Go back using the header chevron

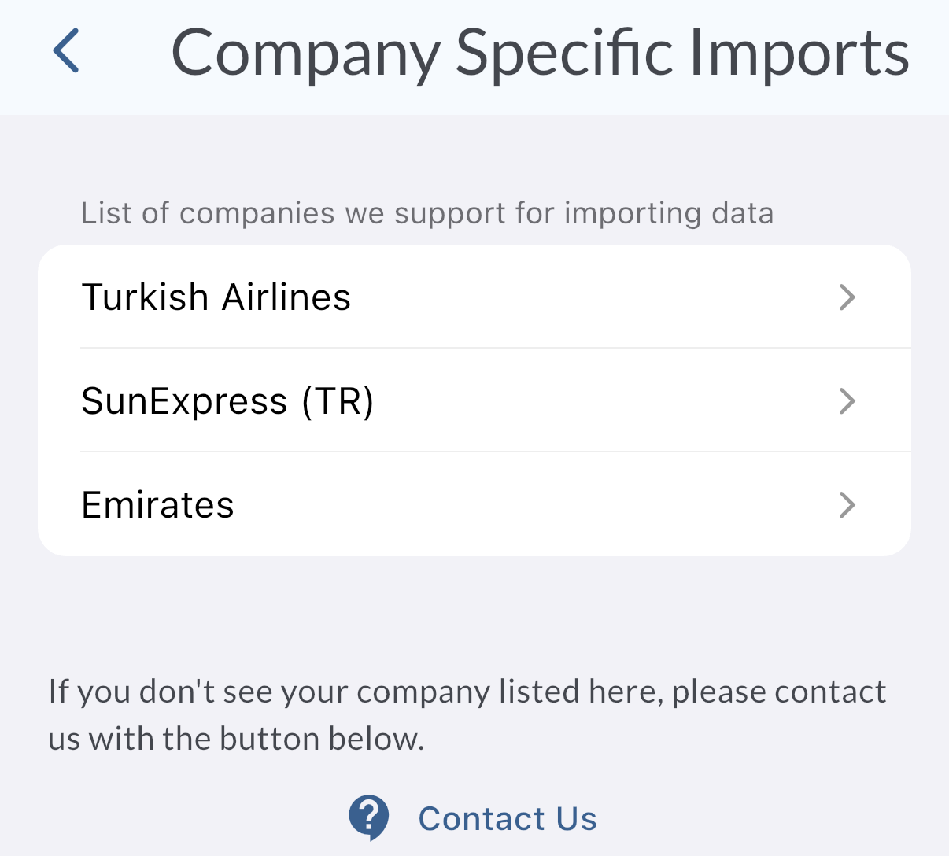pyautogui.click(x=66, y=51)
